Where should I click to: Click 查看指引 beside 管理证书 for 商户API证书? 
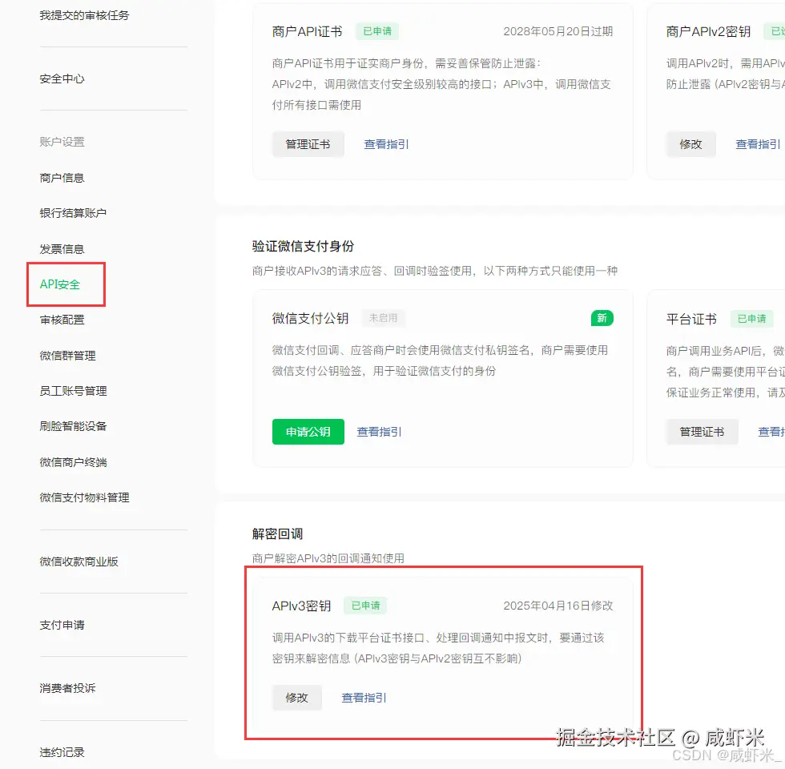click(386, 144)
